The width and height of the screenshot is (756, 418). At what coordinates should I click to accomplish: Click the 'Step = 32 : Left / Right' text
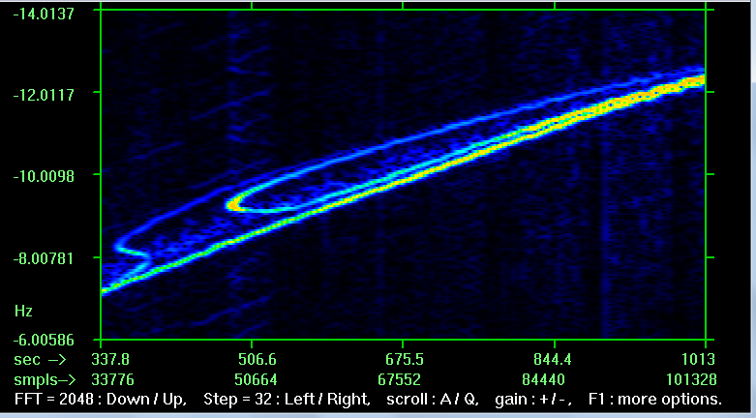[x=287, y=400]
